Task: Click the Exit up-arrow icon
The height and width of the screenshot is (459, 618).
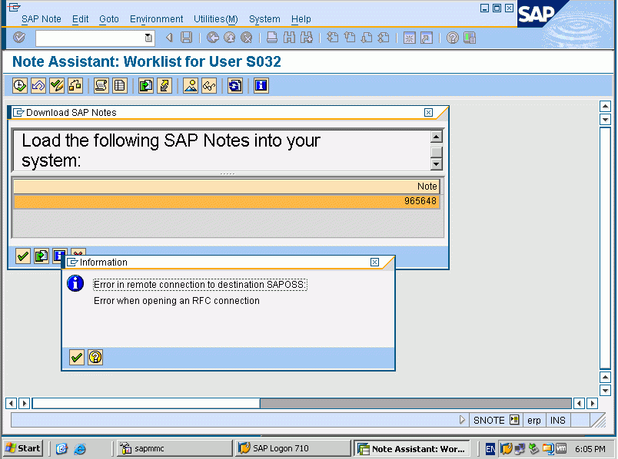Action: coord(229,38)
